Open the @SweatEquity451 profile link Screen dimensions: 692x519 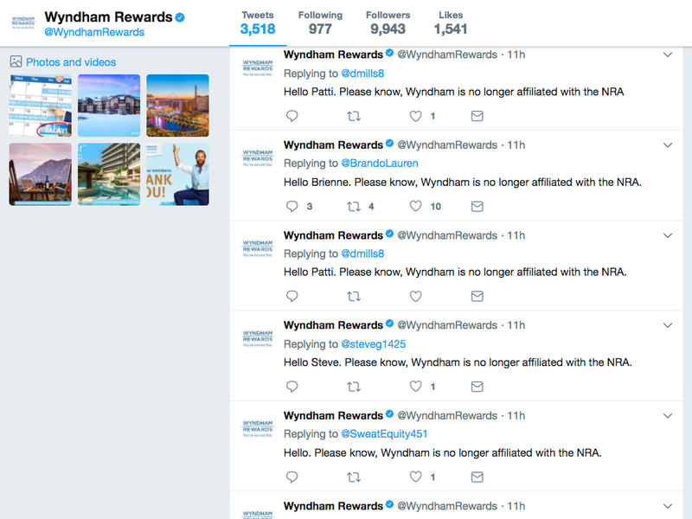(384, 434)
